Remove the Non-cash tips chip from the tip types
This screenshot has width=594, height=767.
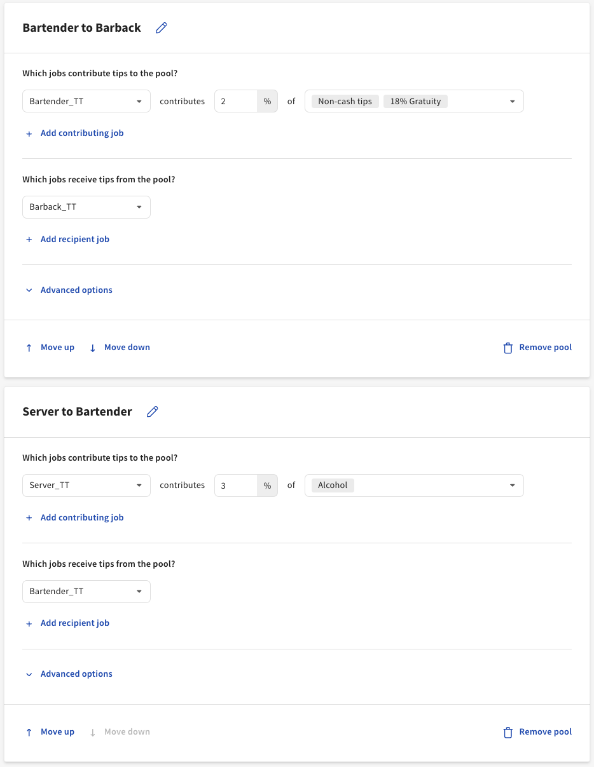coord(344,100)
